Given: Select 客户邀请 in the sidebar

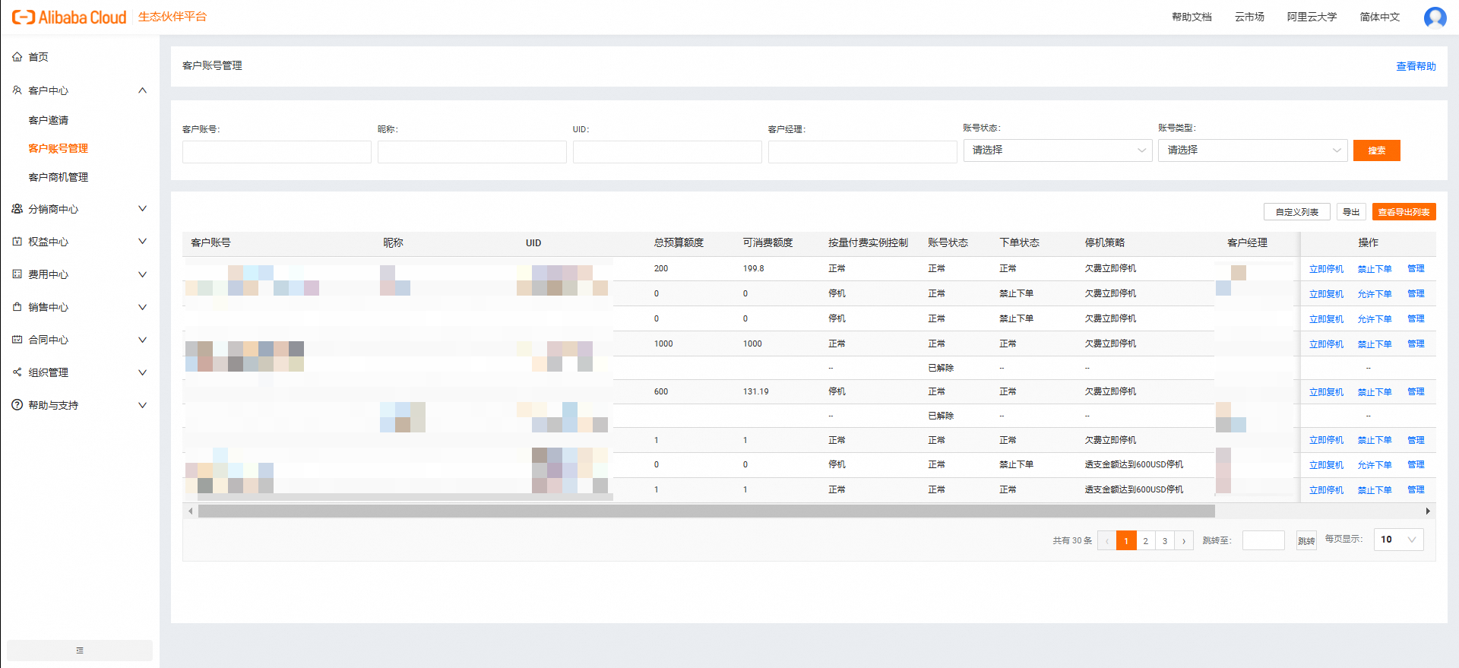Looking at the screenshot, I should click(x=49, y=120).
